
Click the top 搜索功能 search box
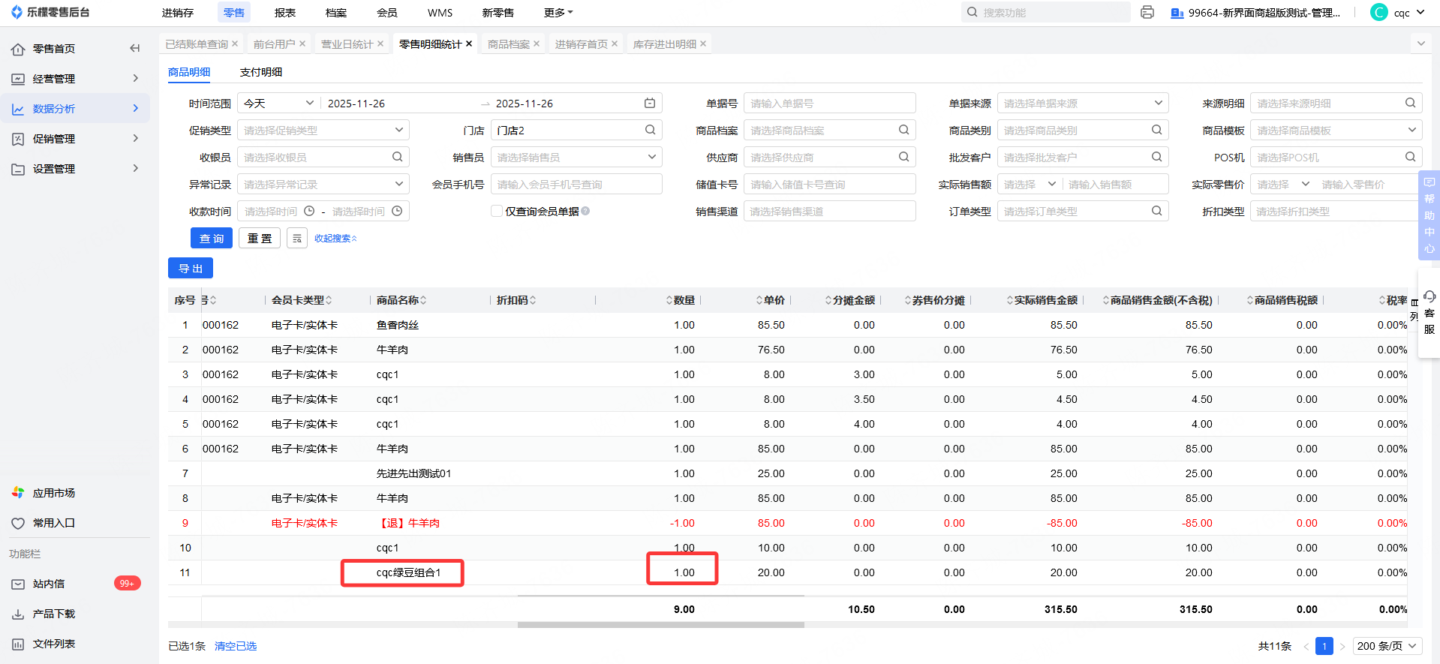tap(1046, 13)
